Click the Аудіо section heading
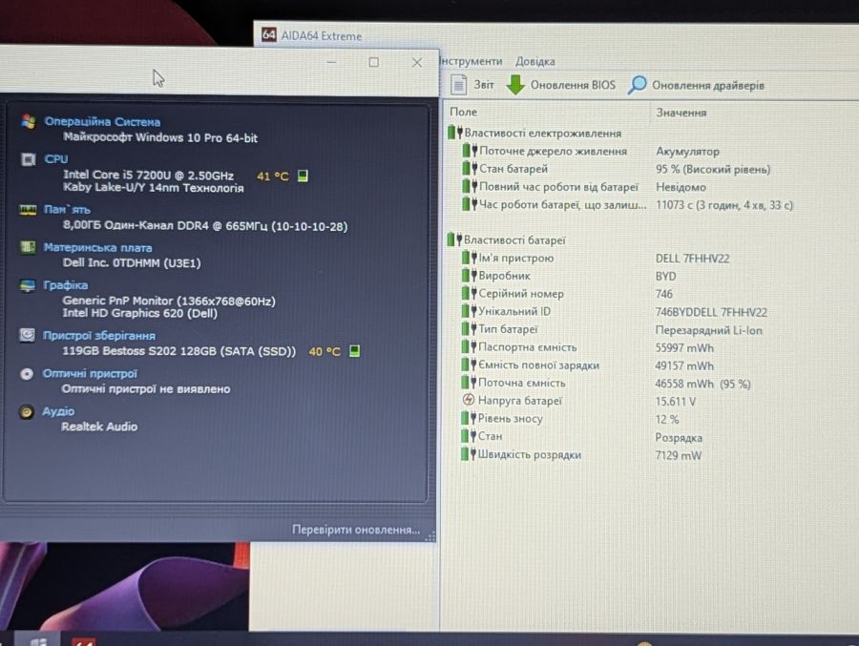This screenshot has width=859, height=646. tap(58, 411)
